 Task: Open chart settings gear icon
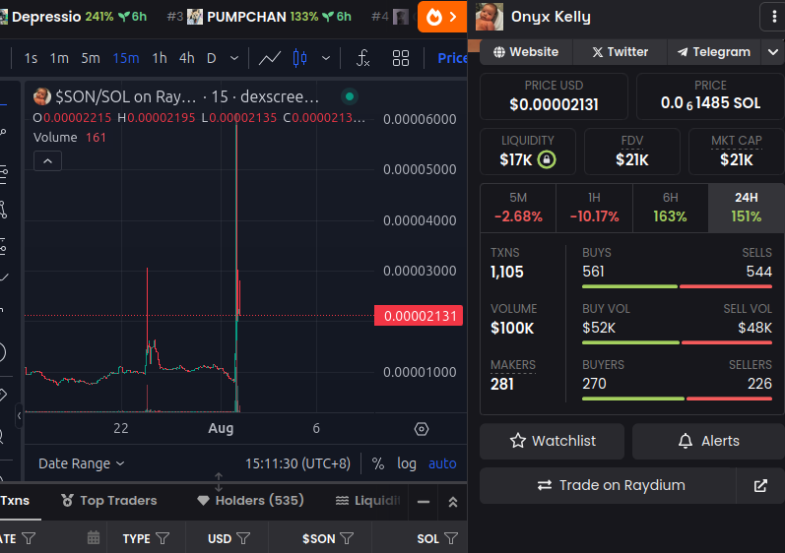pos(422,429)
